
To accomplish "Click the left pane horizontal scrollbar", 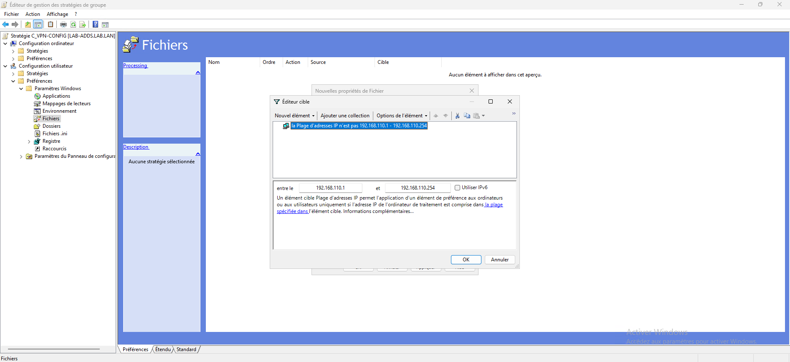I will click(x=53, y=349).
